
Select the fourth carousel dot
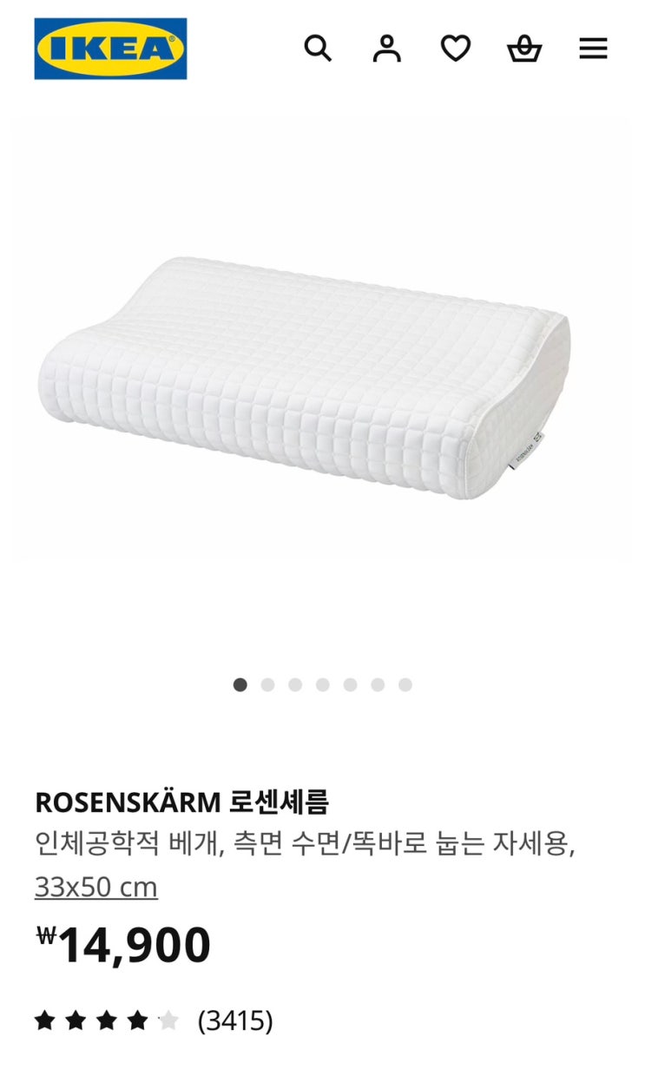tap(323, 685)
